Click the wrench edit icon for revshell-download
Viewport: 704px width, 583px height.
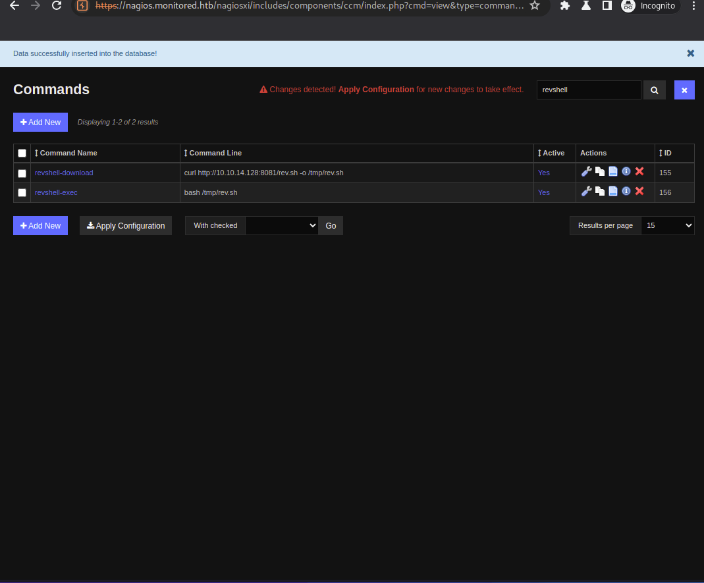(586, 171)
